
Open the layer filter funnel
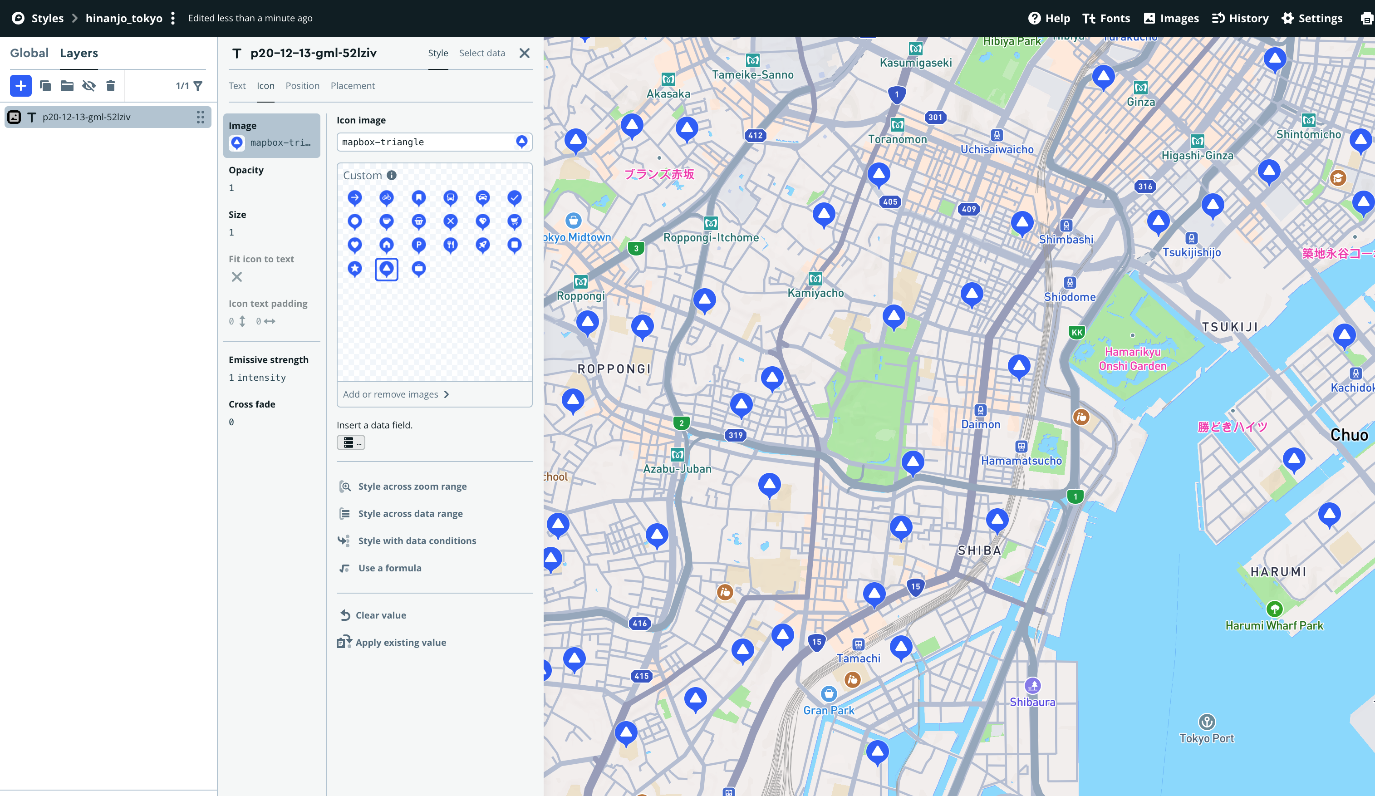tap(198, 86)
